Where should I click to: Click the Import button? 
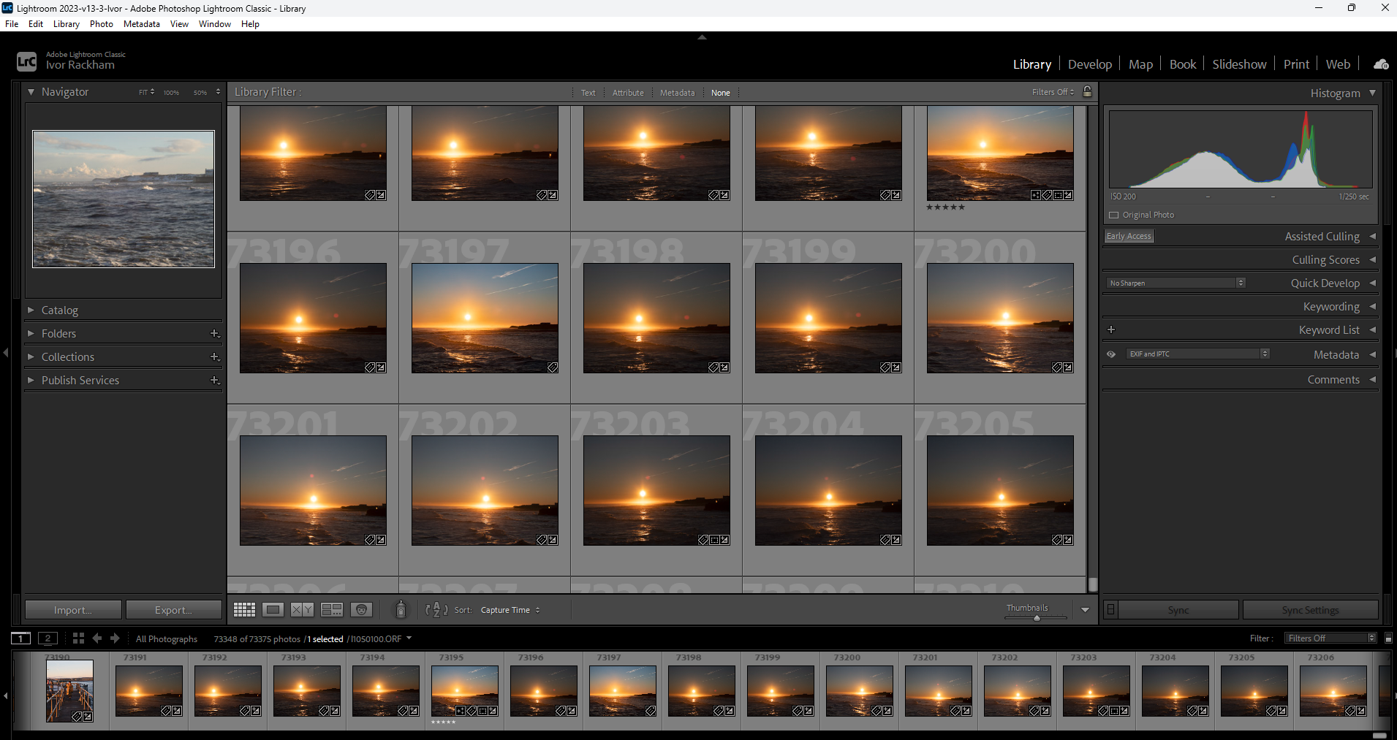coord(72,609)
